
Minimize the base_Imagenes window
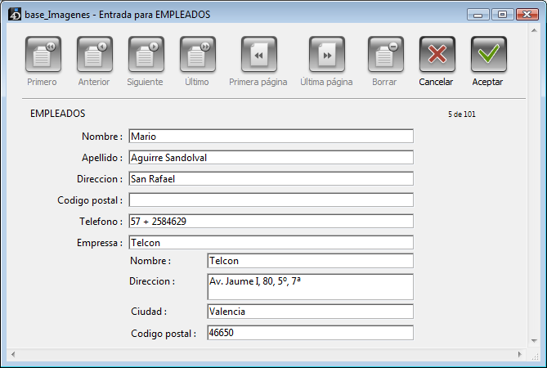coord(478,15)
